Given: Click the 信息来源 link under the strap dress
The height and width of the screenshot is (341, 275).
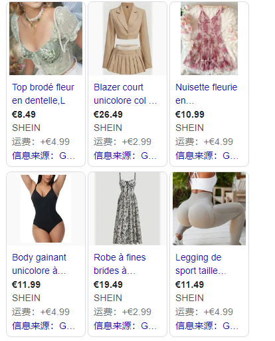Looking at the screenshot, I should pos(125,326).
